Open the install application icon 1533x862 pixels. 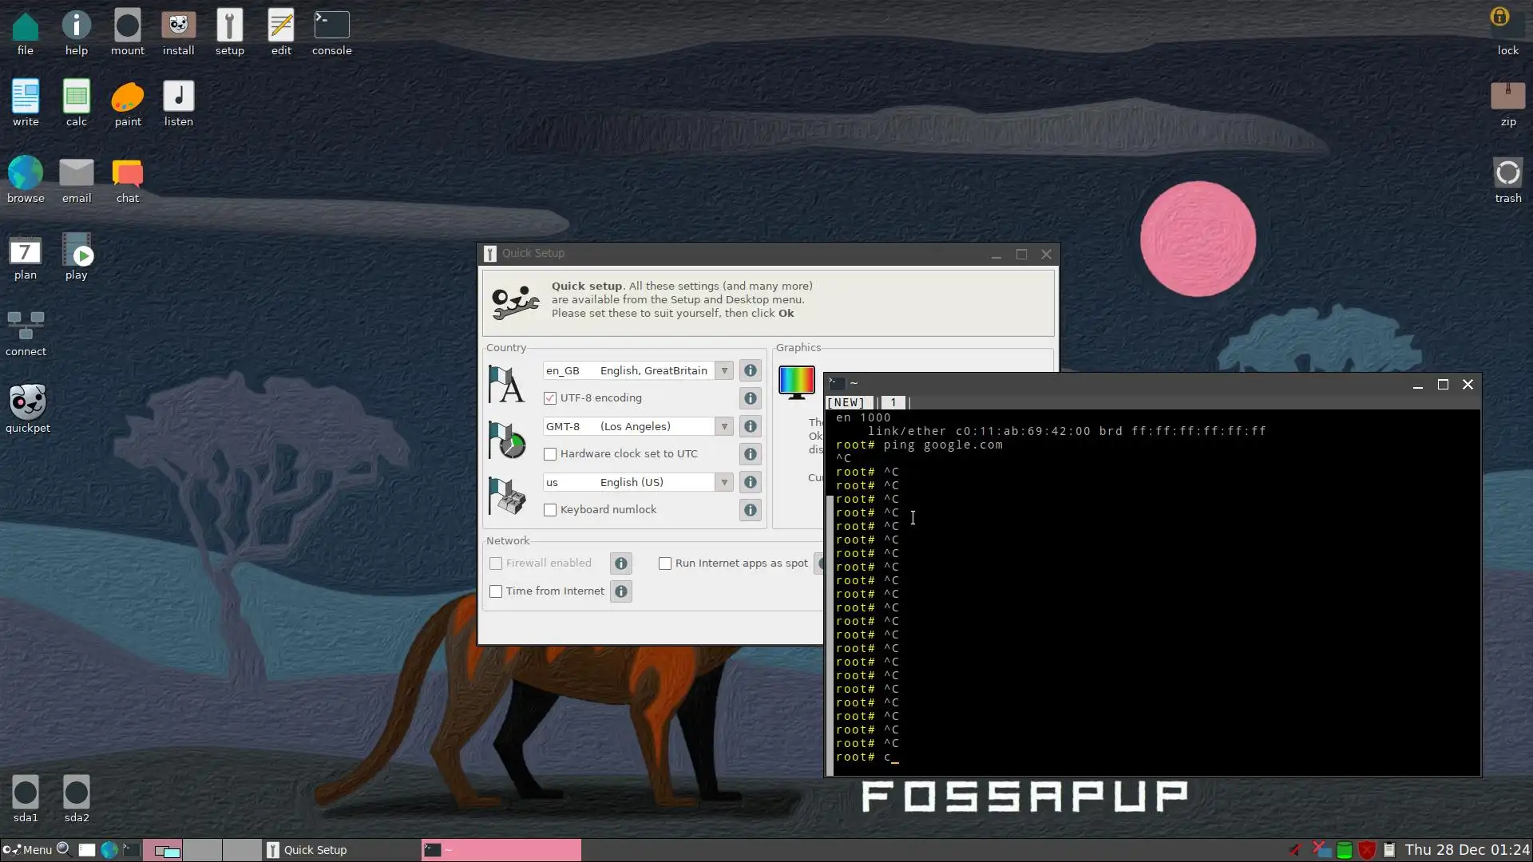[178, 26]
